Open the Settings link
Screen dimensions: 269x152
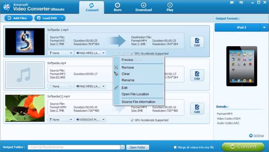[259, 136]
